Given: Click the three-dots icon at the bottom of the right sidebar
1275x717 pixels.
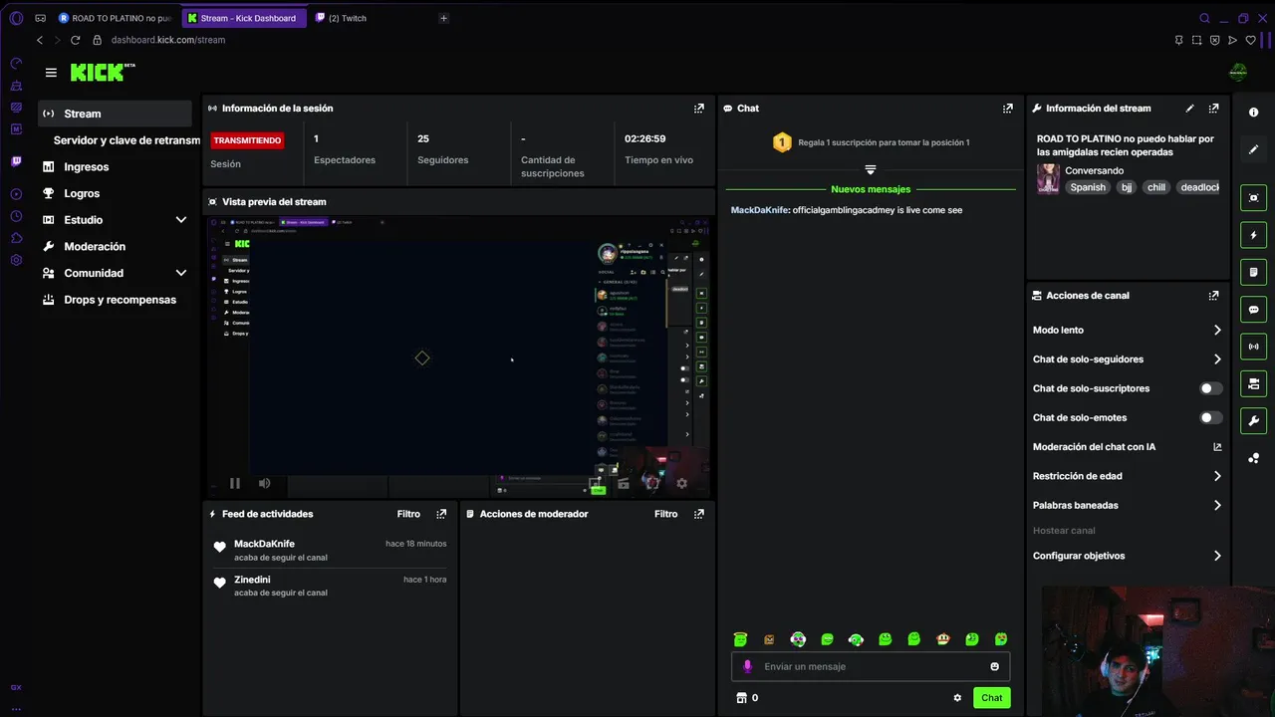Looking at the screenshot, I should coord(1254,458).
